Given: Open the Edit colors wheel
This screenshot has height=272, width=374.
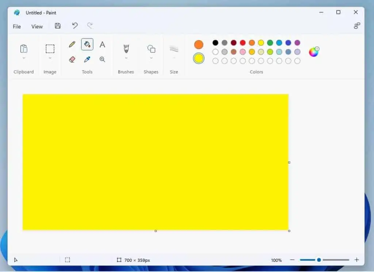Looking at the screenshot, I should pos(314,52).
